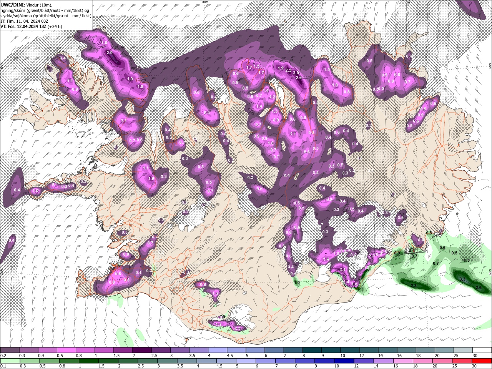
Task: Click the 'VT: Fös. 12.04.2024 13Z (+34 h)' line
Action: click(x=32, y=27)
